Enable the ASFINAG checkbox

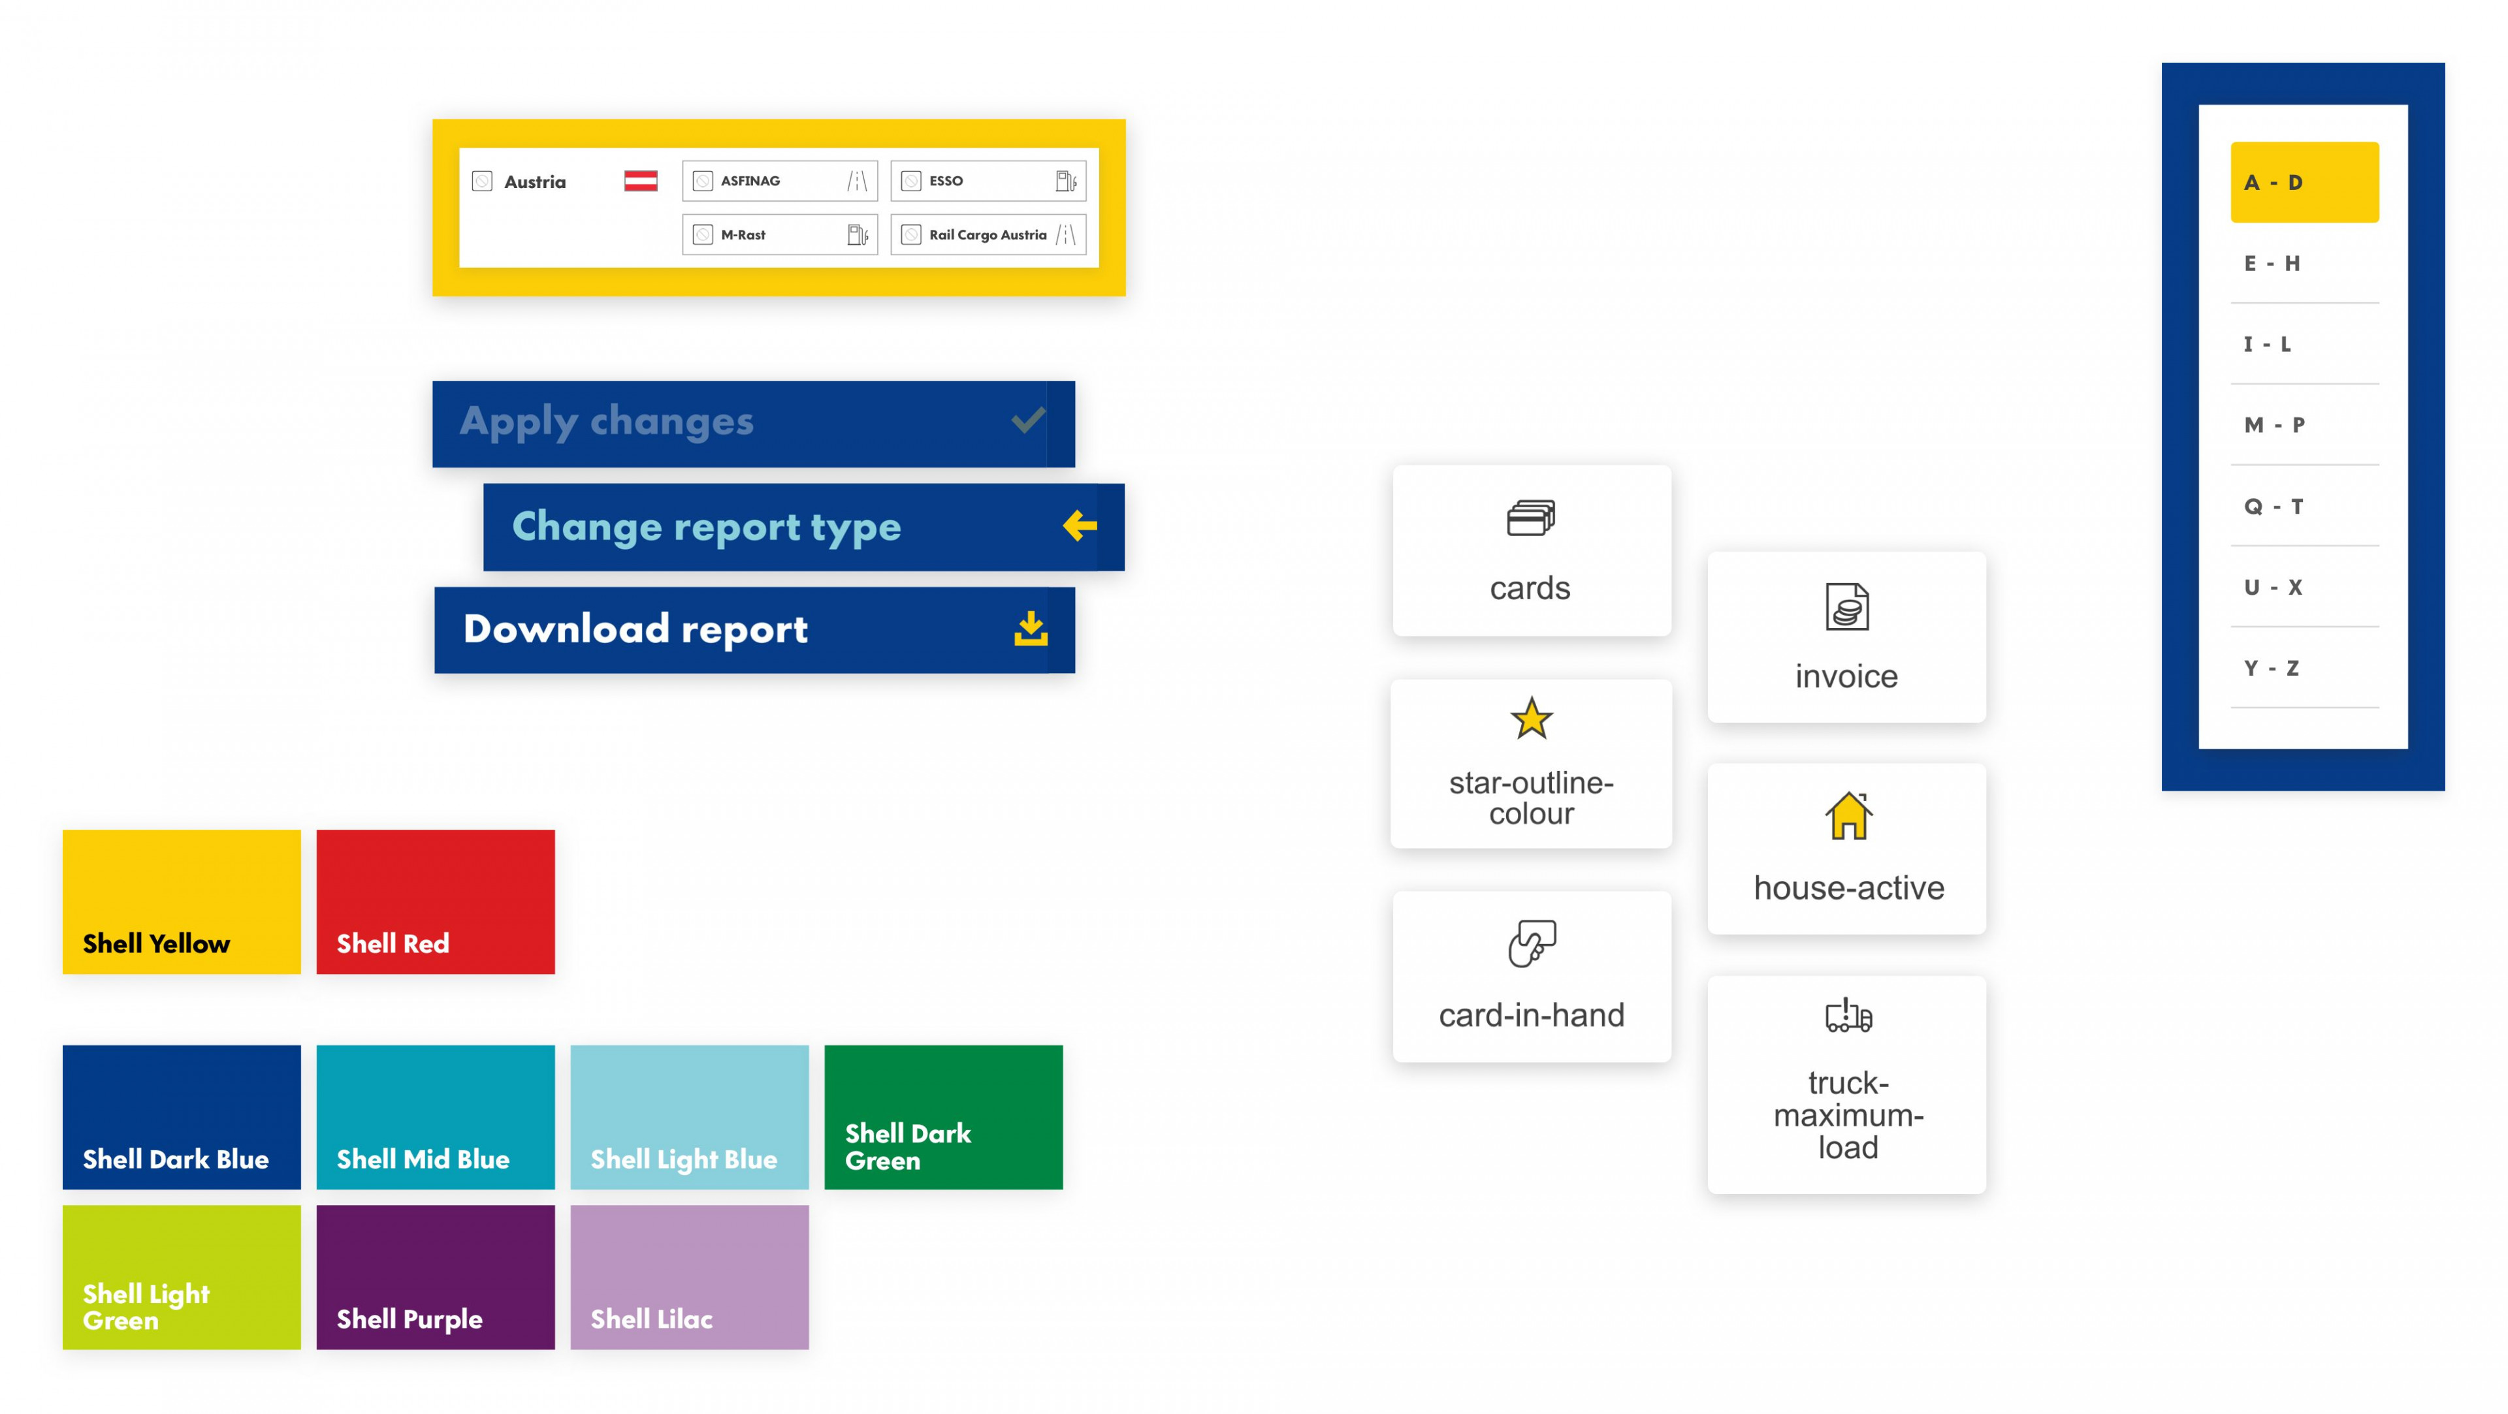[703, 182]
